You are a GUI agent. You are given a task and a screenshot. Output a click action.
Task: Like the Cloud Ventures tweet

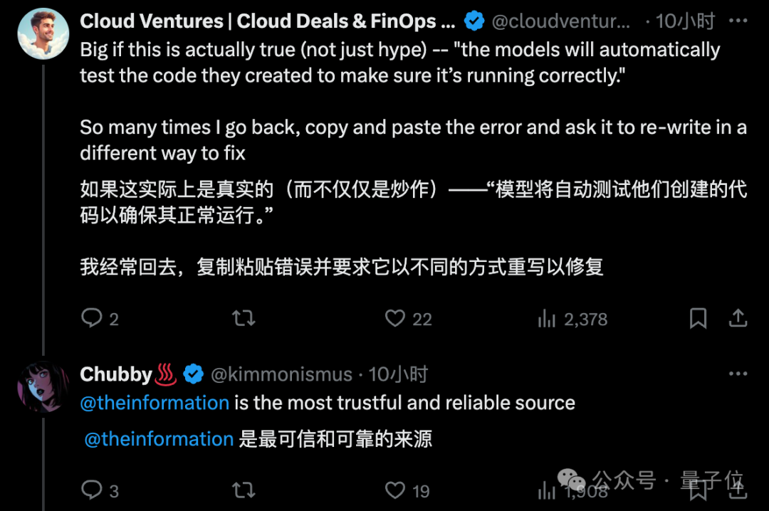pyautogui.click(x=408, y=319)
